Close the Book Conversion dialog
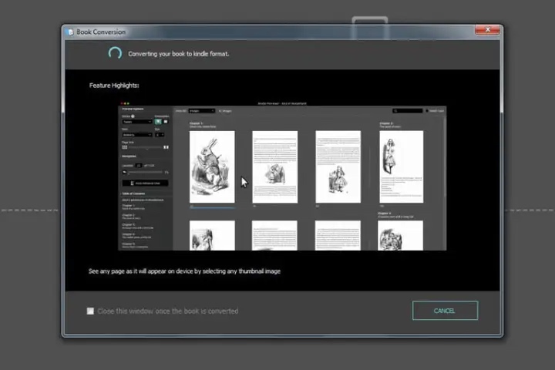The height and width of the screenshot is (370, 555). 487,30
